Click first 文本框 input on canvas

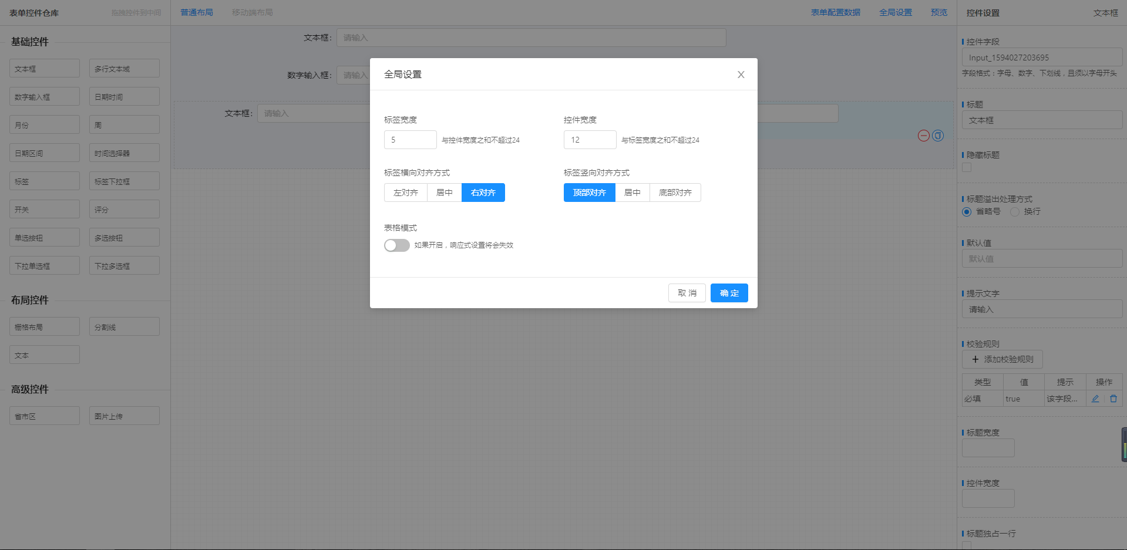tap(531, 38)
